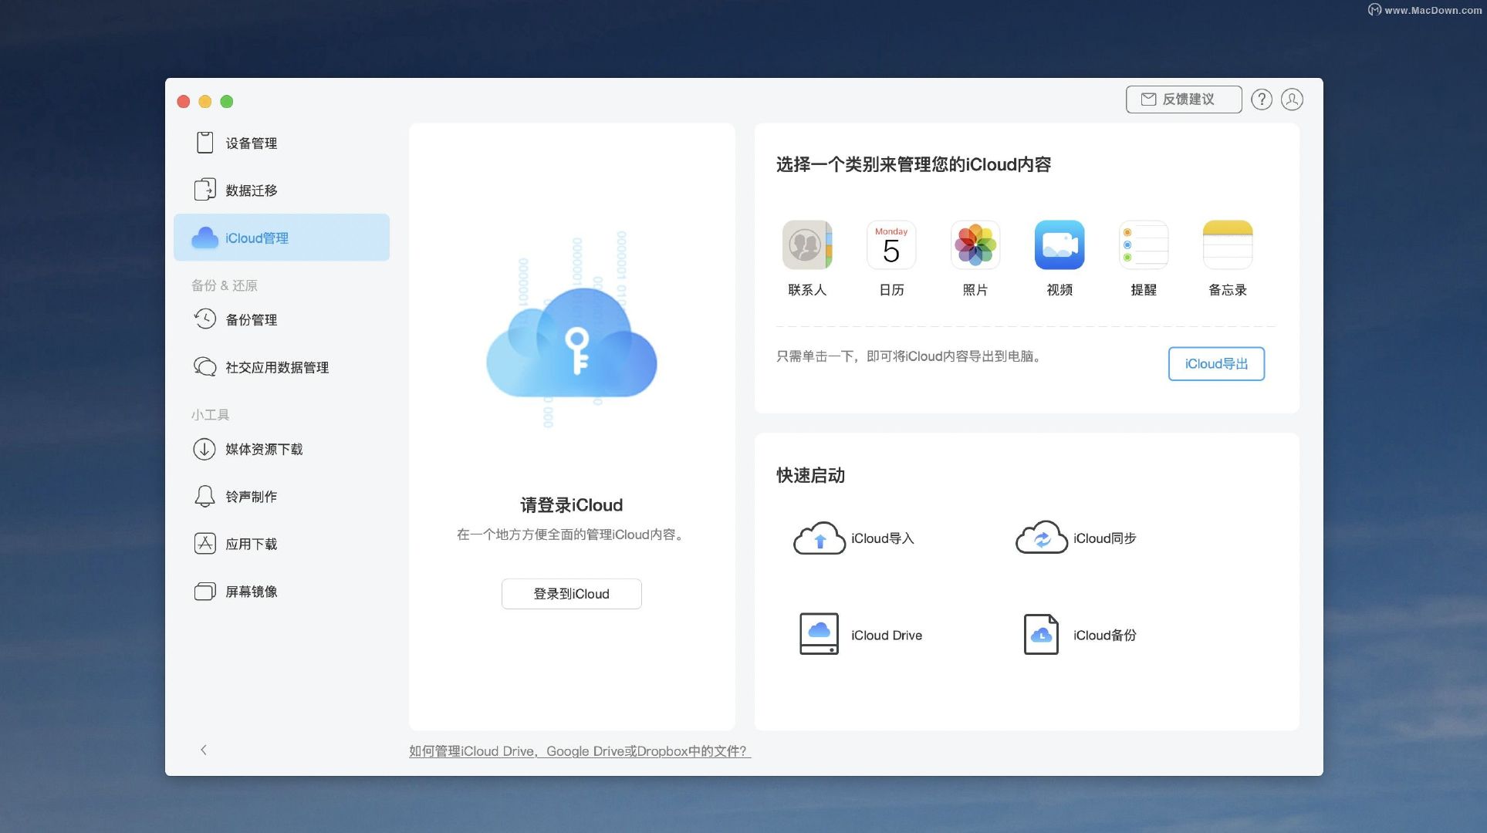Image resolution: width=1487 pixels, height=833 pixels.
Task: Select 应用下载 in the sidebar
Action: tap(282, 544)
